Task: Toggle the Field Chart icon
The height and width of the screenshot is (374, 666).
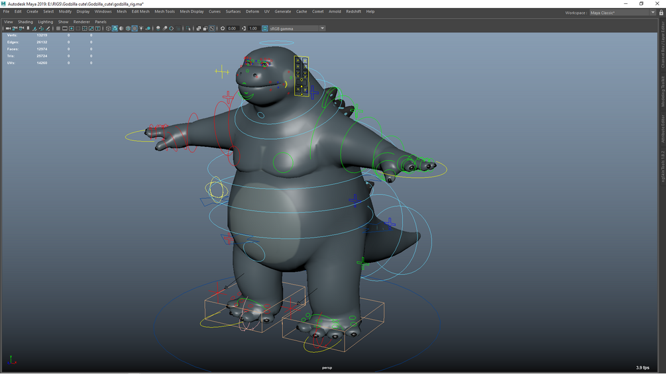Action: (x=85, y=28)
